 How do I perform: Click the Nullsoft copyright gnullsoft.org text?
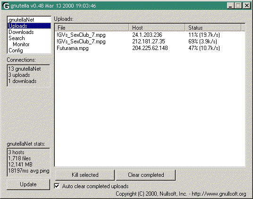click(x=181, y=194)
